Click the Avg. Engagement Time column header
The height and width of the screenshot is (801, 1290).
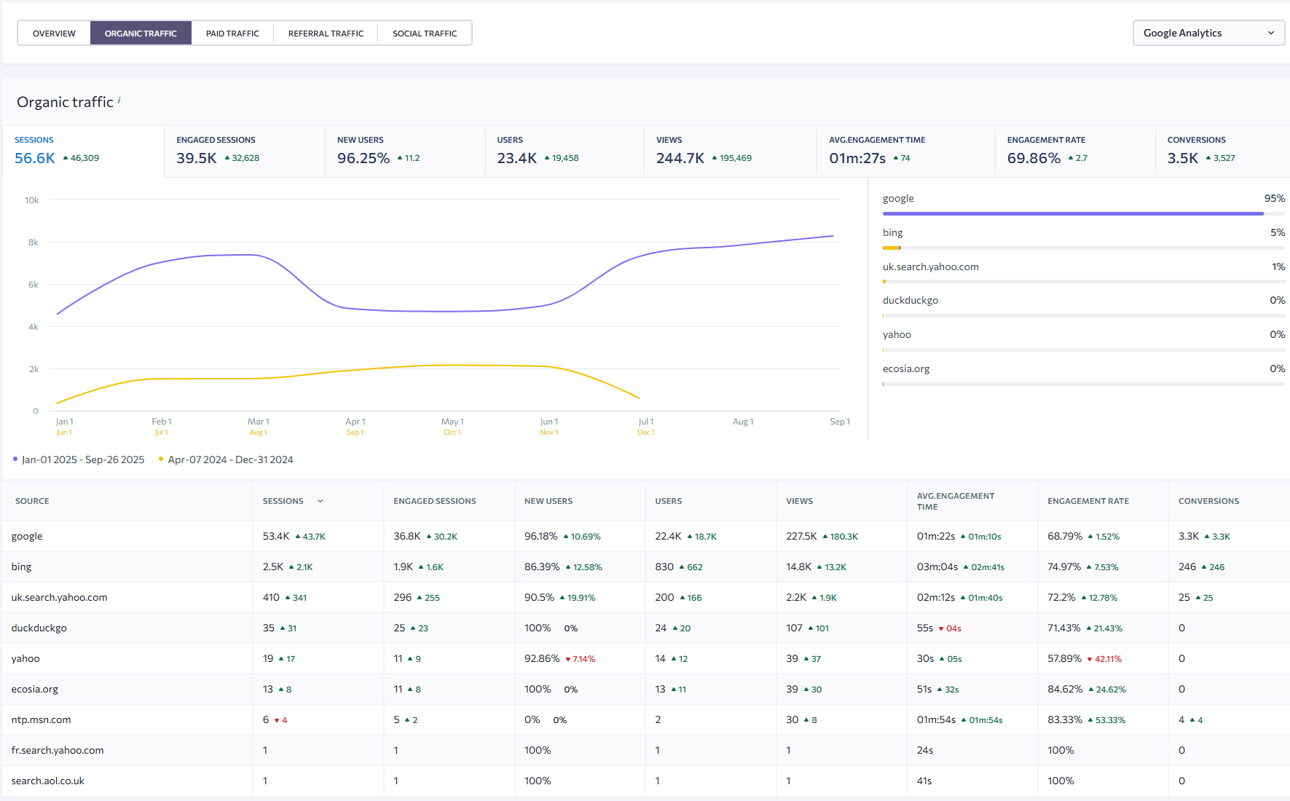point(955,501)
